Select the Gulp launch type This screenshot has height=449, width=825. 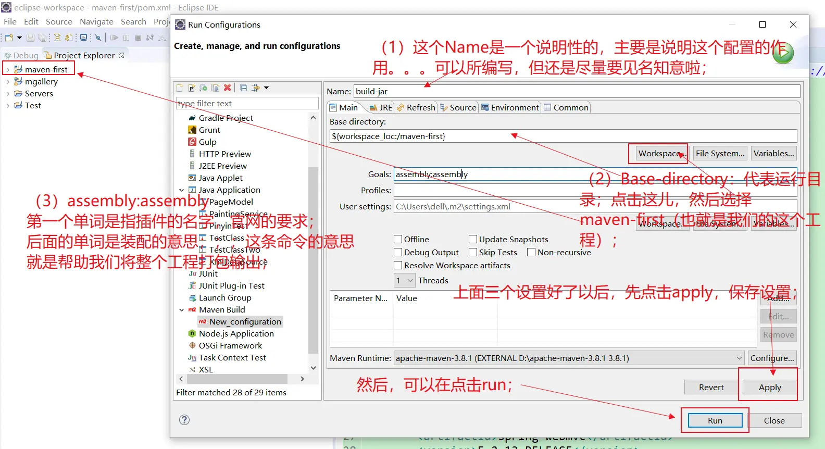point(202,142)
